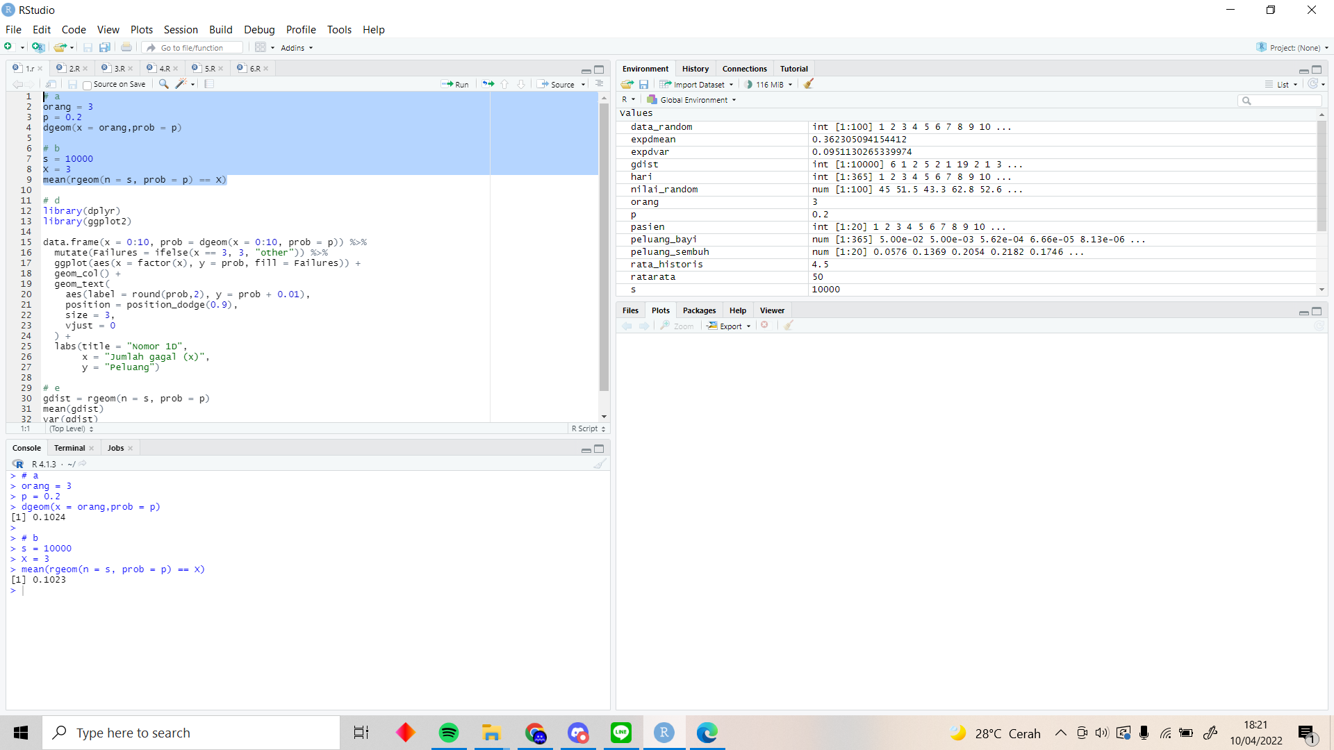Open the Export dropdown in Plots pane
1334x750 pixels.
(x=730, y=326)
